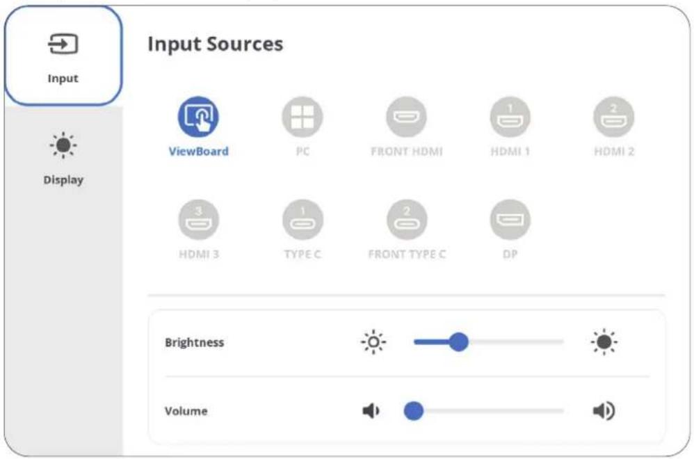Switch to DP DisplayPort input
This screenshot has width=694, height=459.
pyautogui.click(x=510, y=220)
